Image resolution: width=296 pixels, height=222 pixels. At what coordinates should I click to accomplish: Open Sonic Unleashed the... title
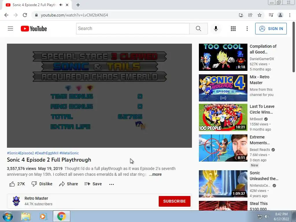click(x=264, y=176)
